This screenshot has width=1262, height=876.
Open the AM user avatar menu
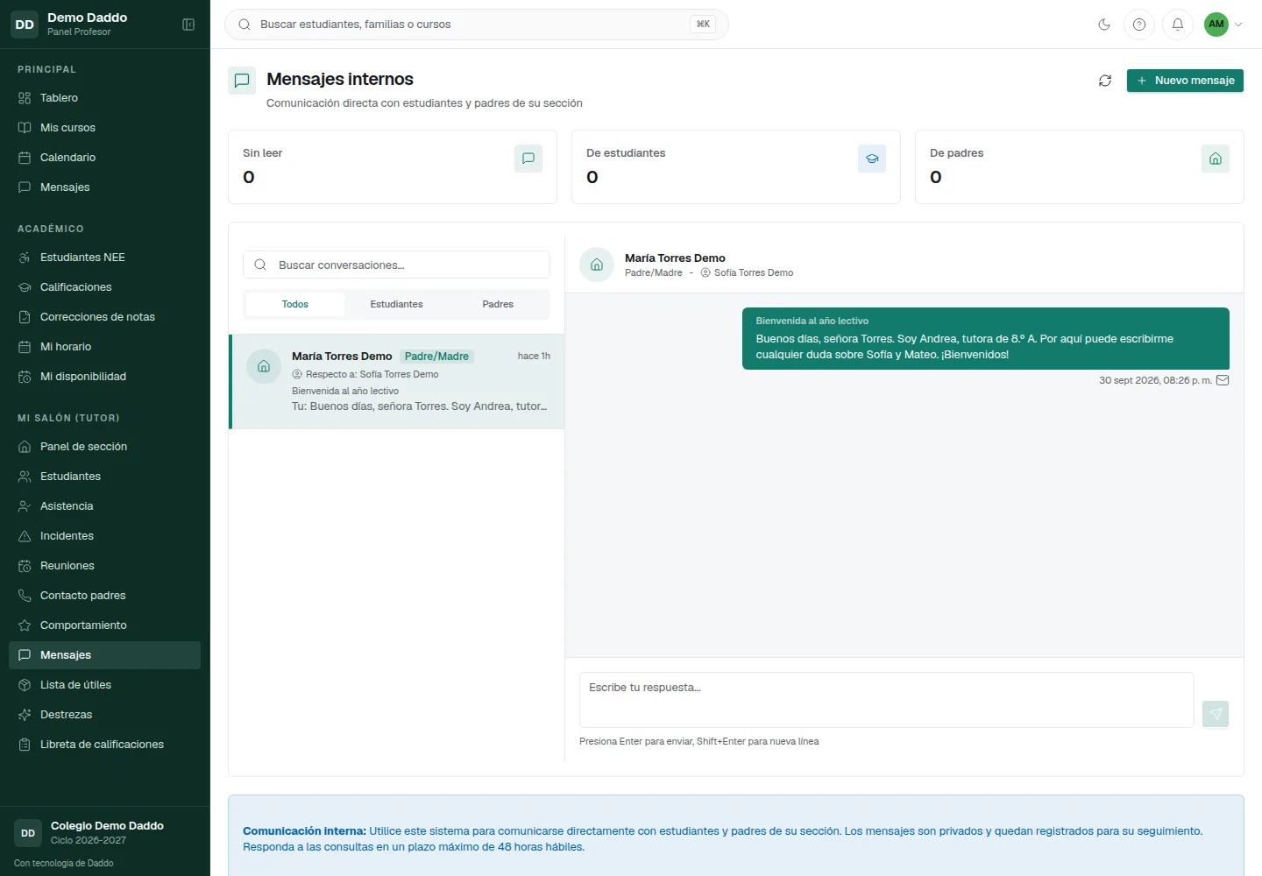coord(1223,25)
